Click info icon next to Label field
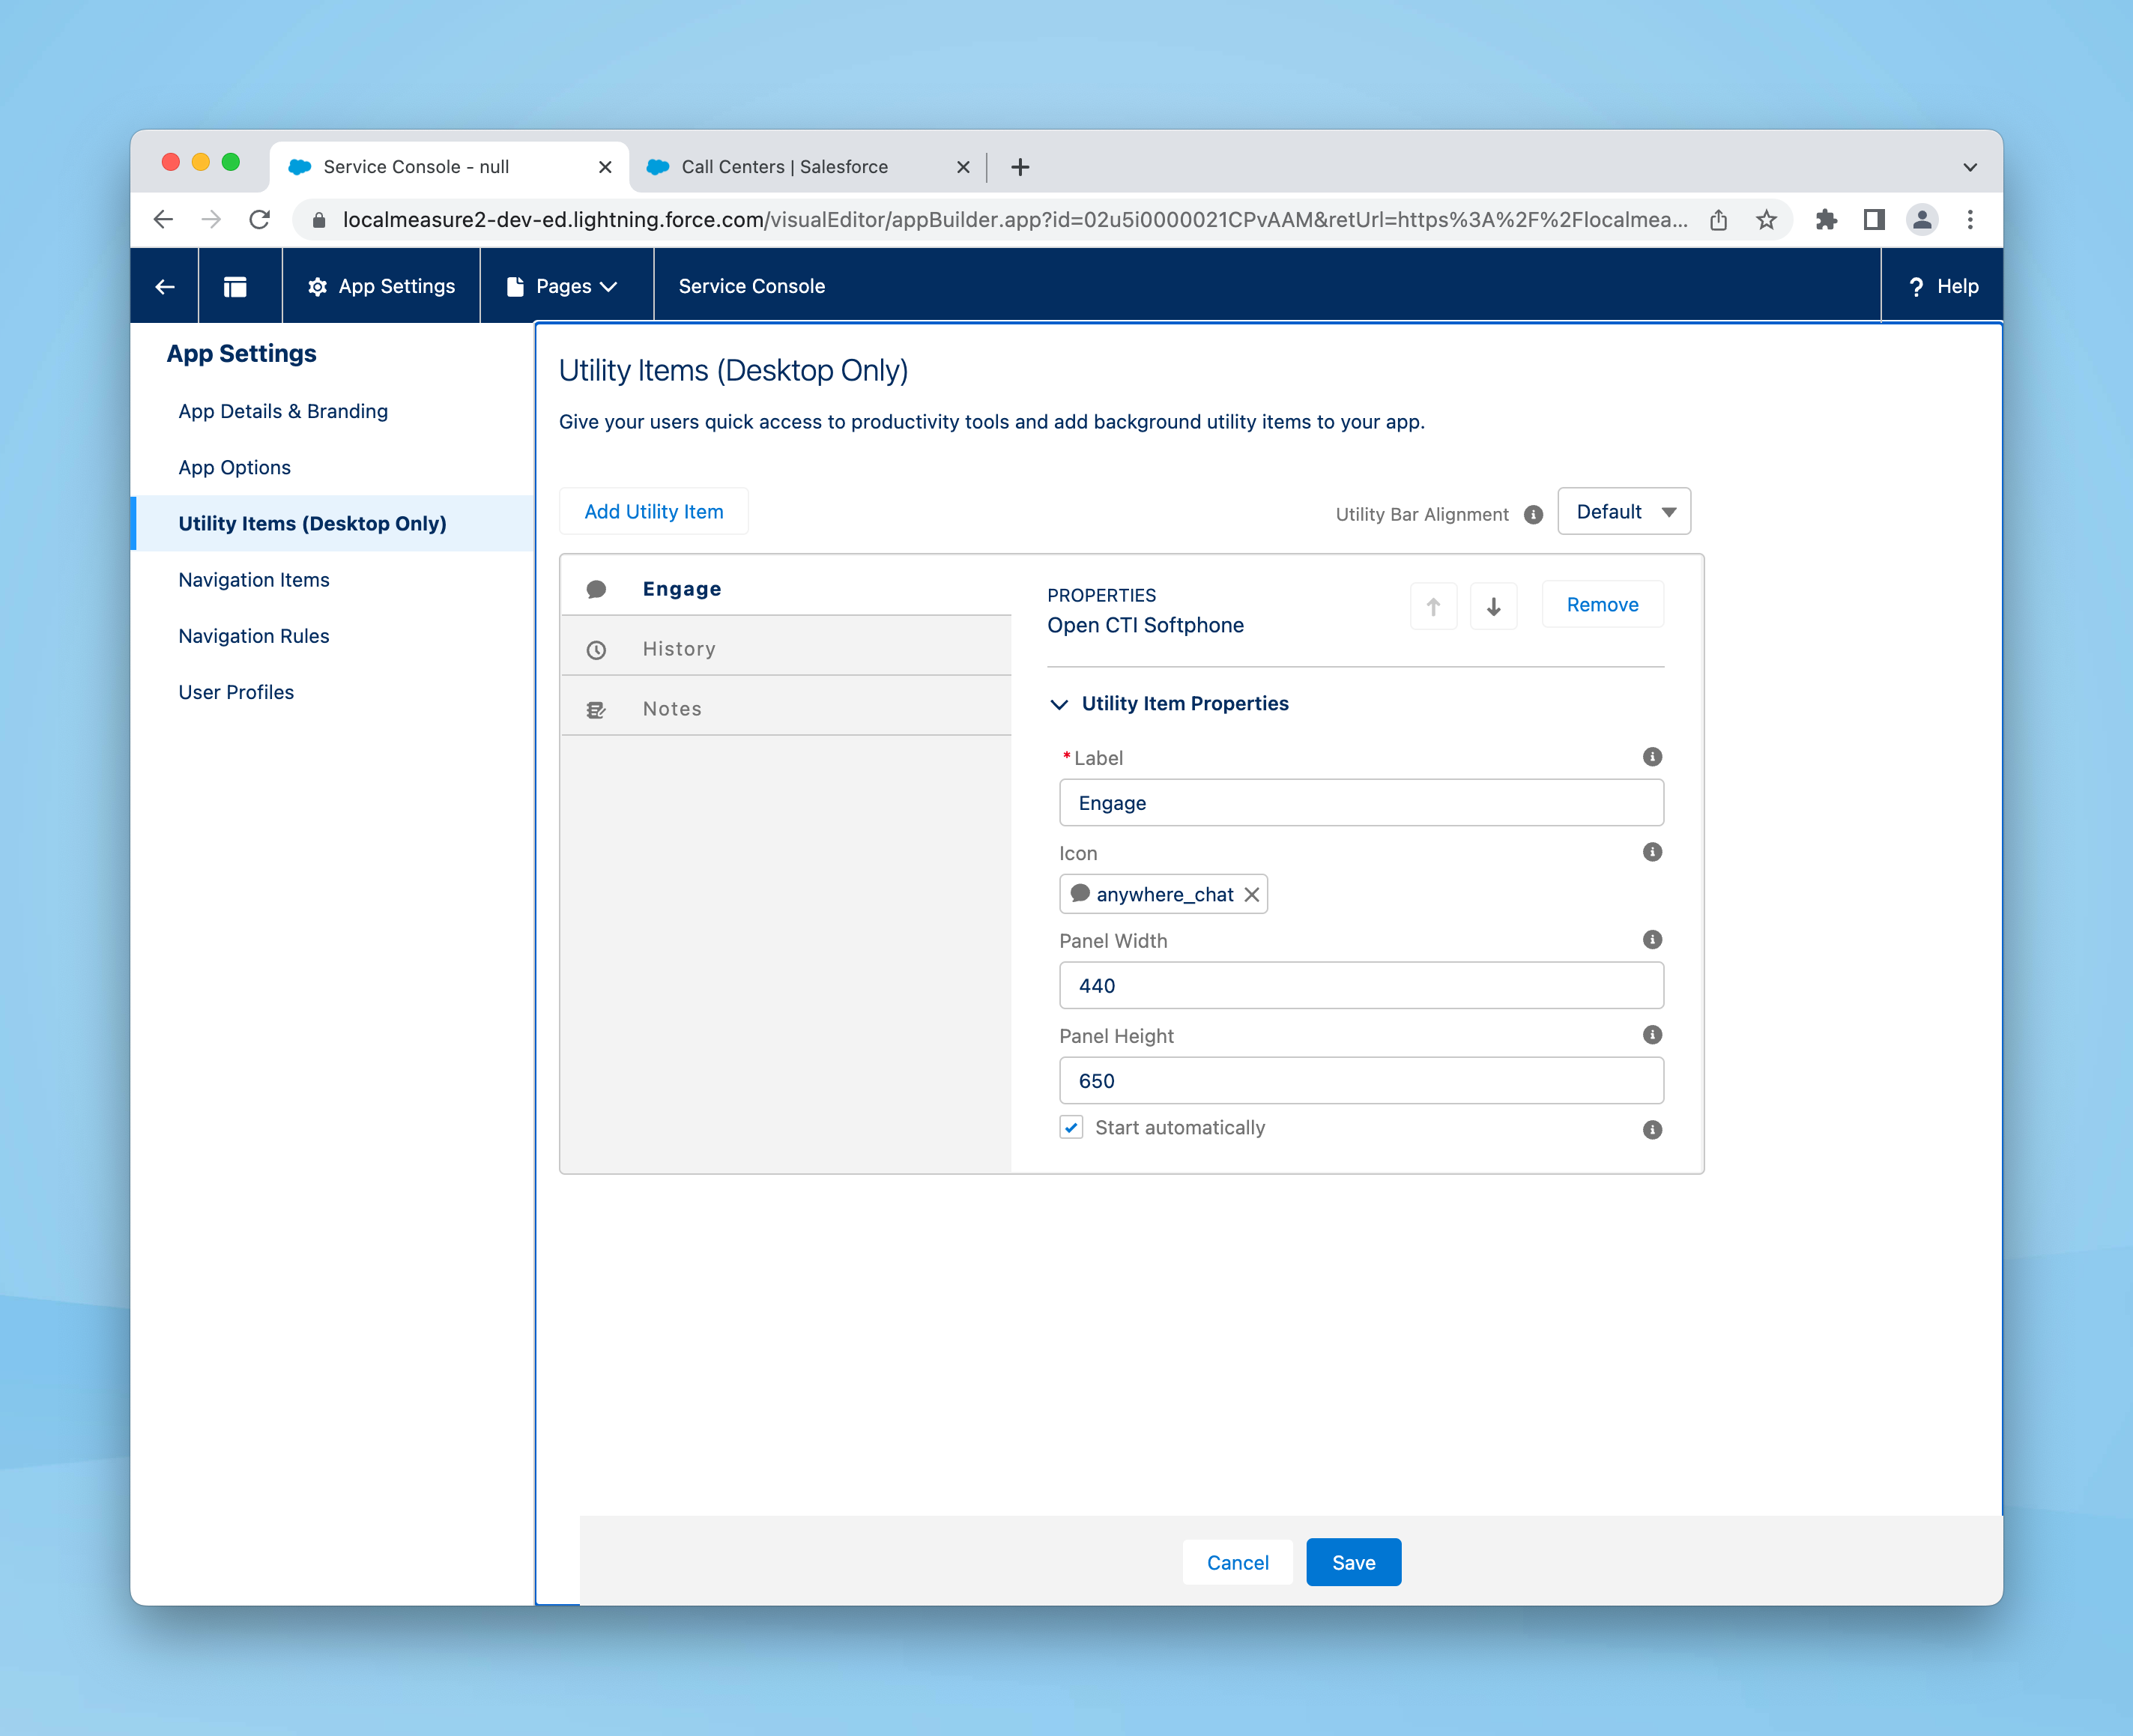 point(1652,757)
